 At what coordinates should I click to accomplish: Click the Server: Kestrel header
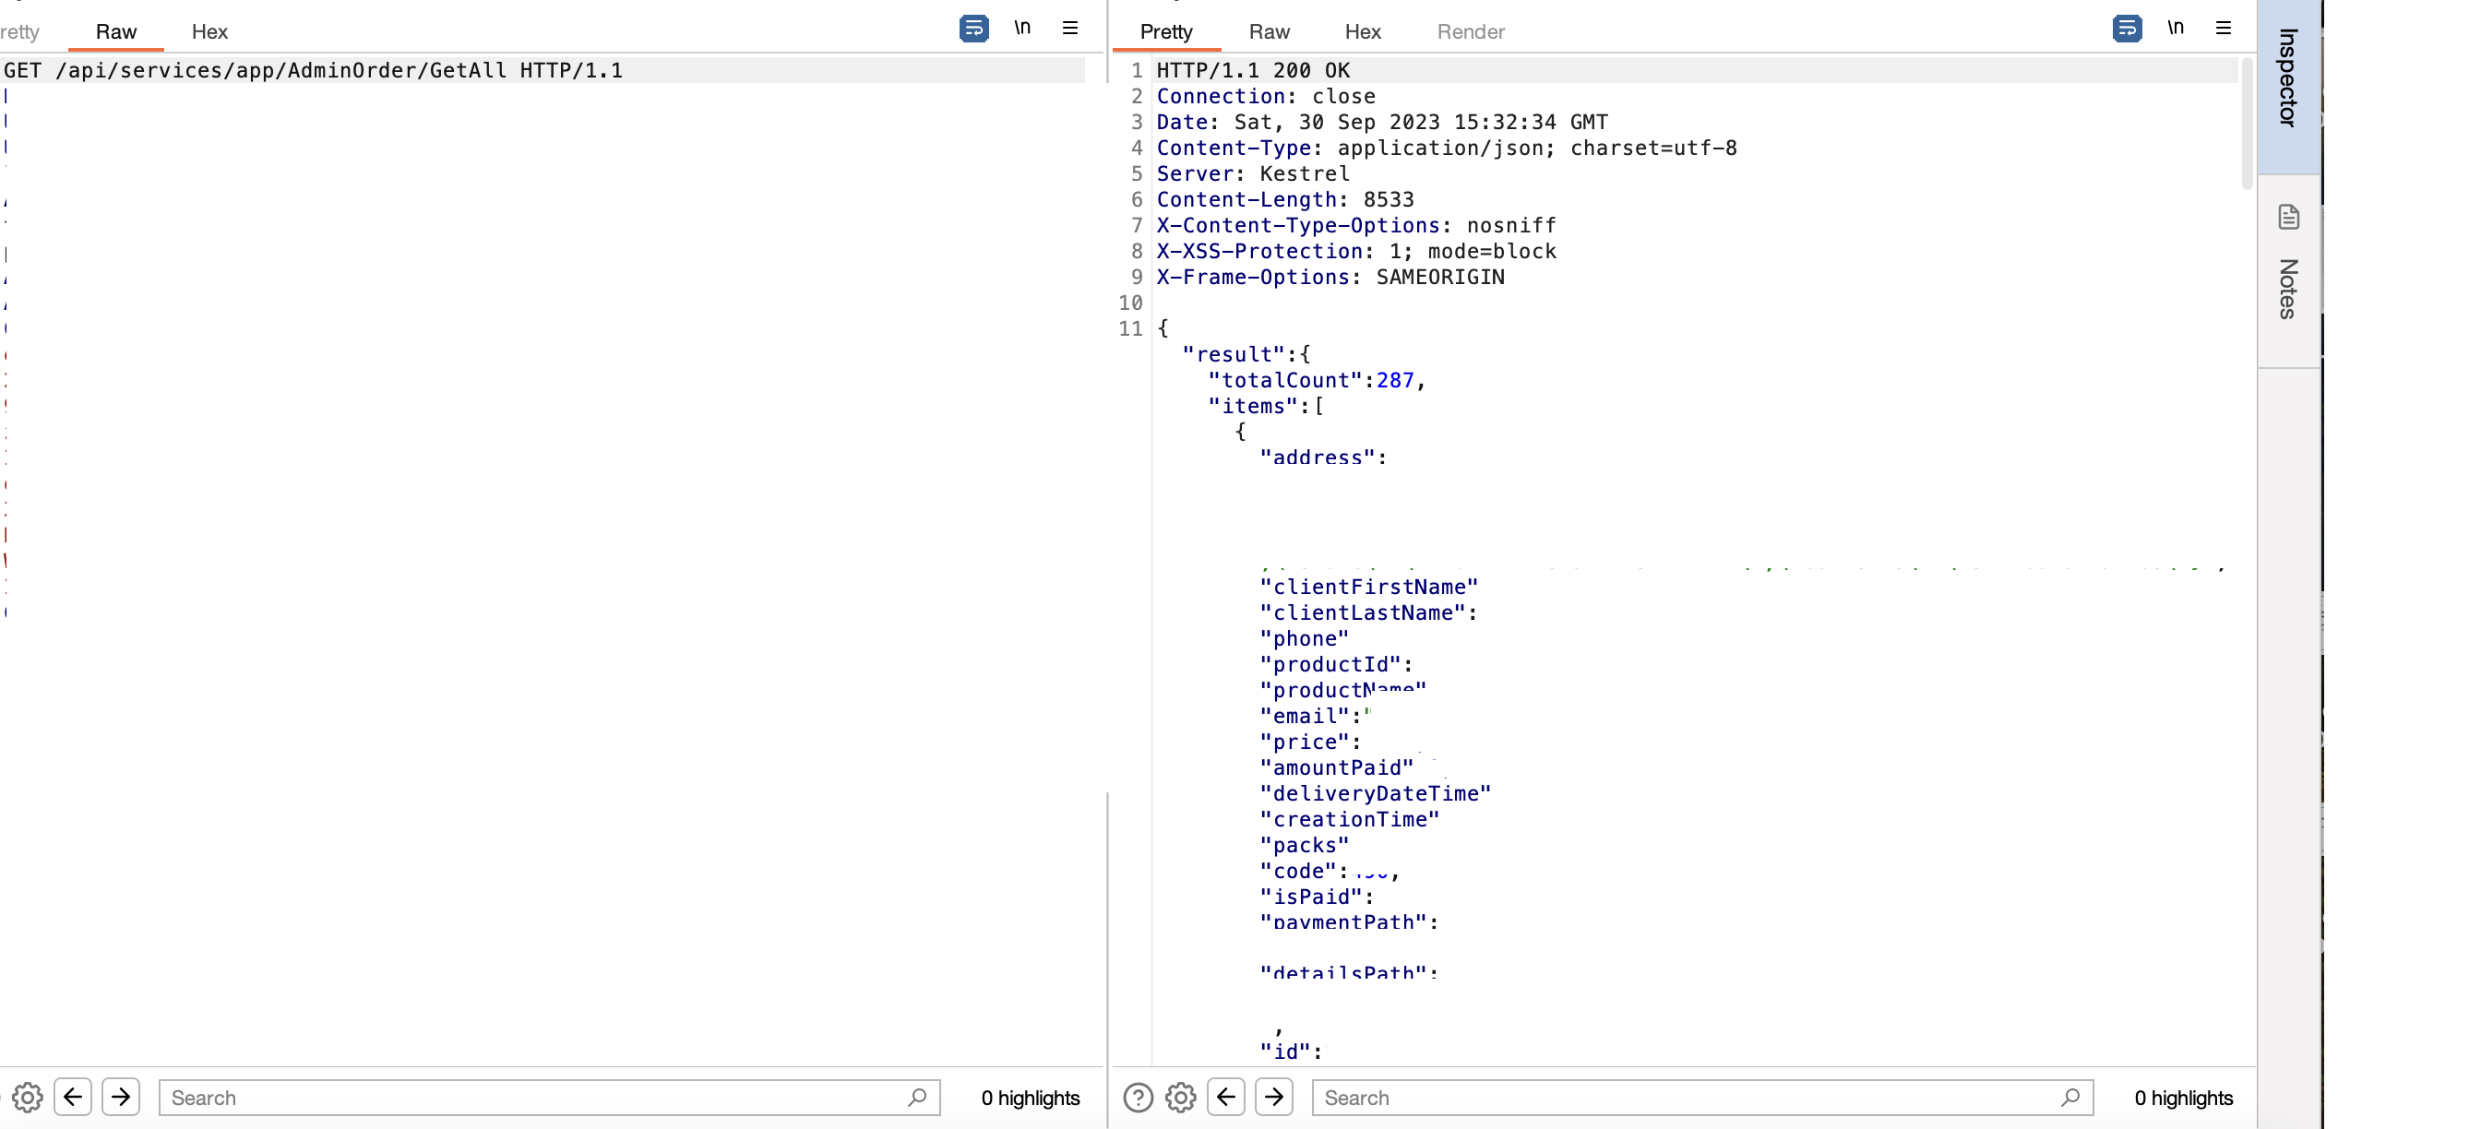(1253, 173)
